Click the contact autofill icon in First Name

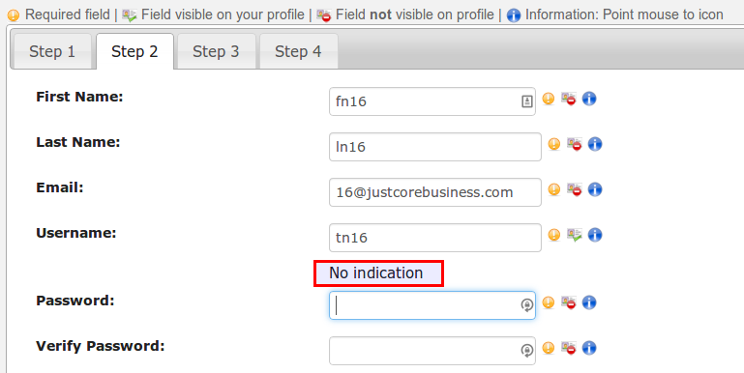(x=526, y=100)
